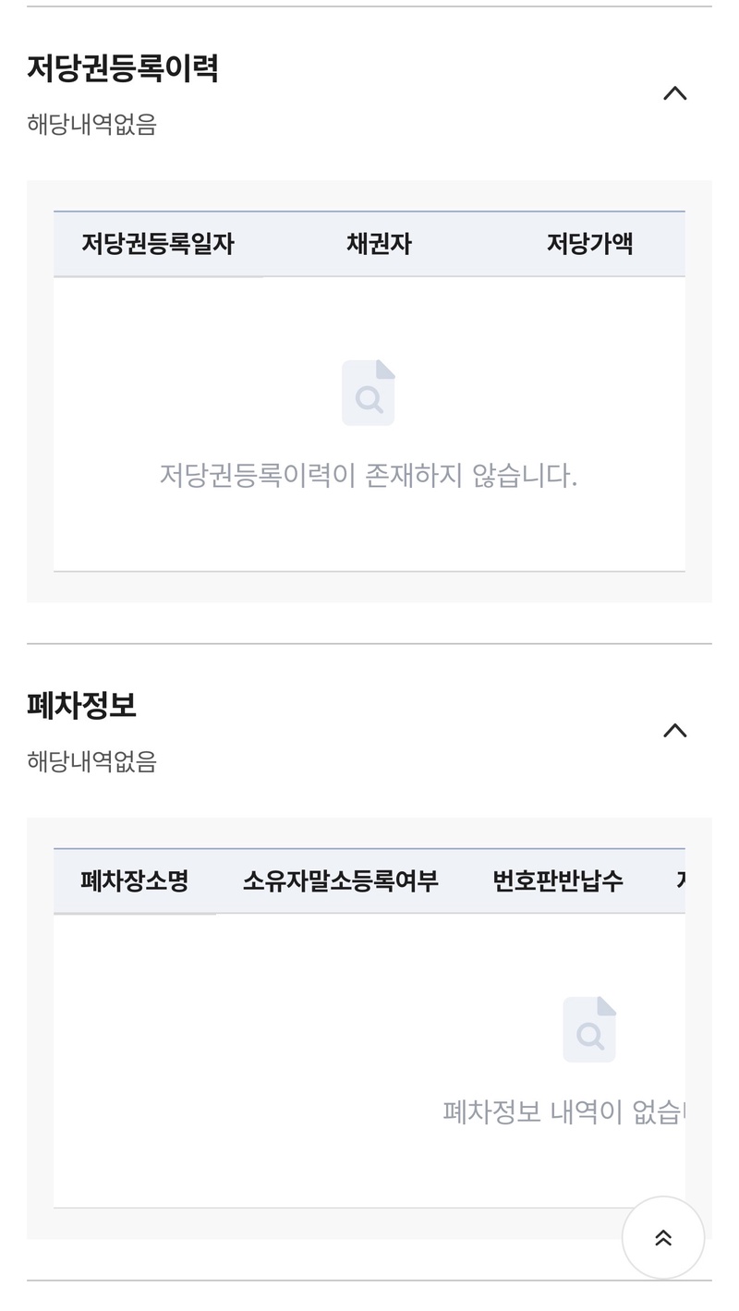
Task: Tap the scroll-to-top double chevron button
Action: tap(663, 1238)
